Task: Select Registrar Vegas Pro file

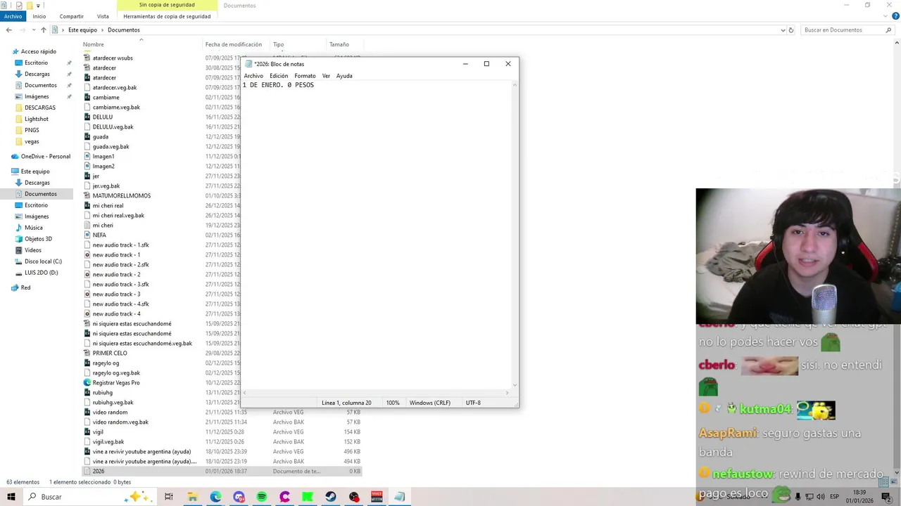Action: pyautogui.click(x=116, y=383)
